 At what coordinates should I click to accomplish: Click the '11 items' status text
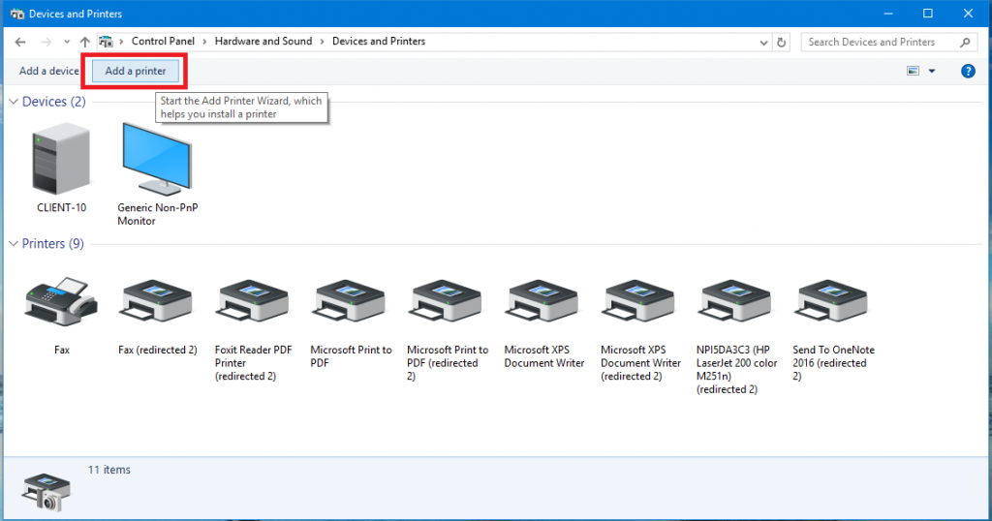(108, 470)
